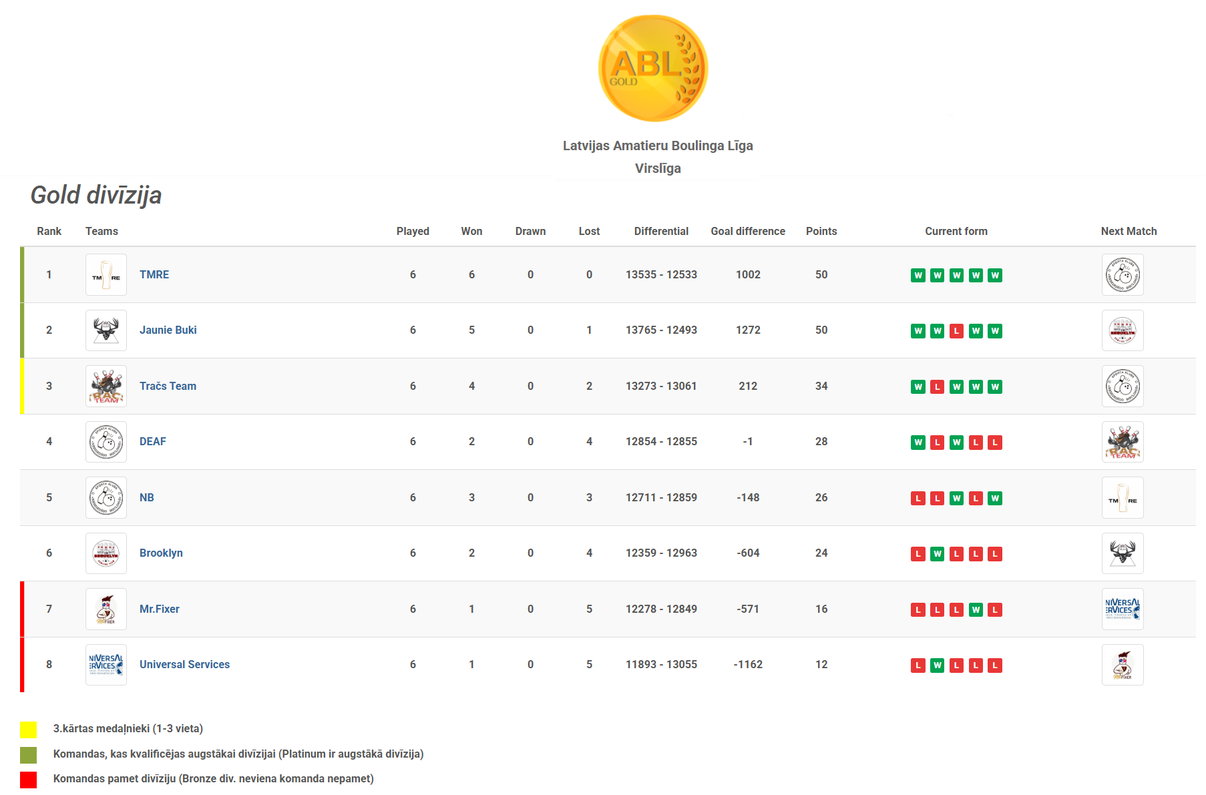1206x795 pixels.
Task: Click Universal Services logo in Teams column
Action: (106, 665)
